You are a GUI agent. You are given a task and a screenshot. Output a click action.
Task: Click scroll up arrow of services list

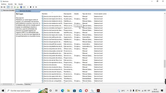165,13
